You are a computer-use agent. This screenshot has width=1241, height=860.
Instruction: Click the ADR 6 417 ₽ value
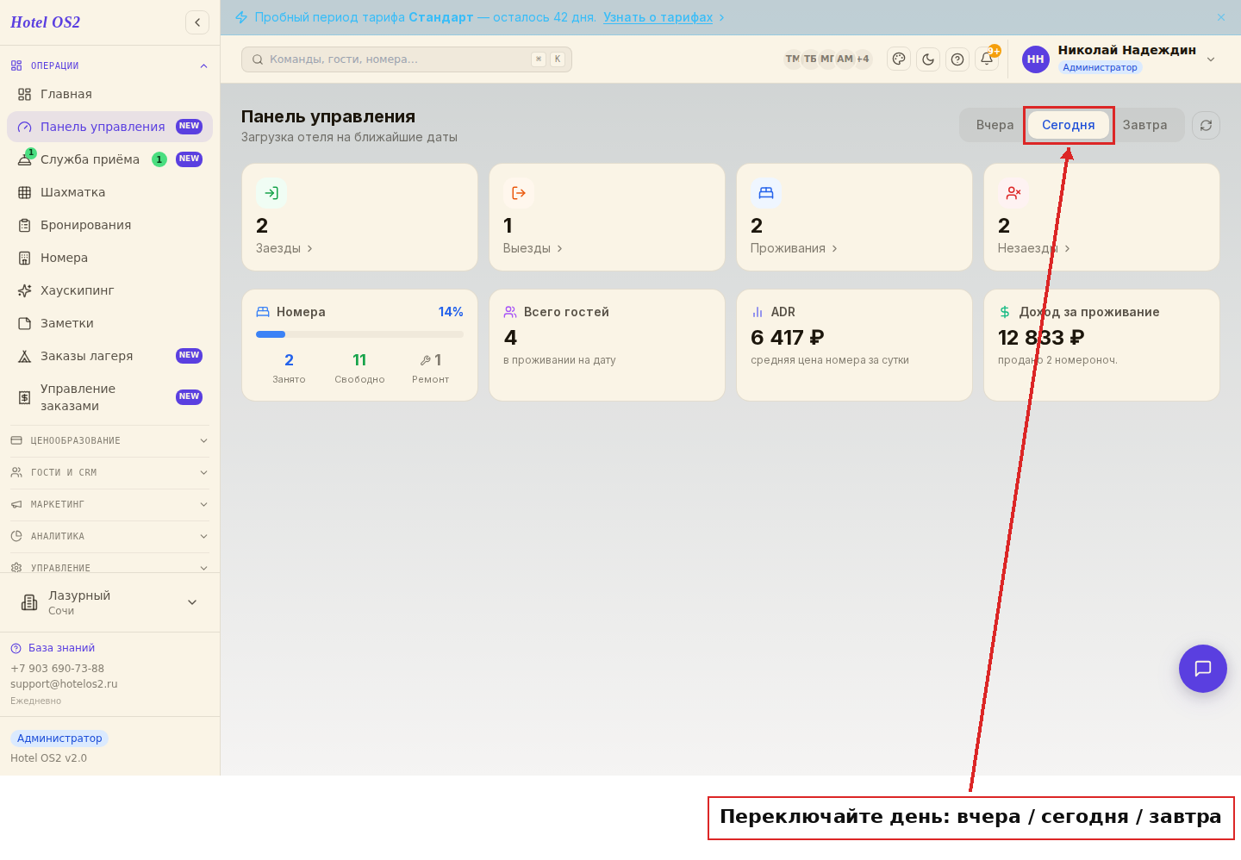tap(787, 338)
